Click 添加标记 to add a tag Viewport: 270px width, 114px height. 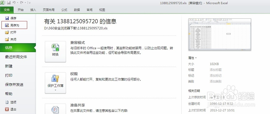[x=215, y=76]
